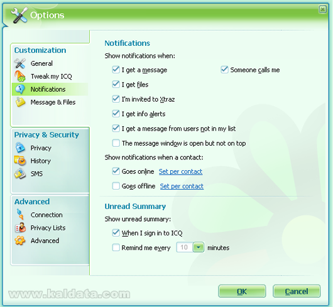Open Message & Files settings
Image resolution: width=333 pixels, height=307 pixels.
click(x=53, y=102)
